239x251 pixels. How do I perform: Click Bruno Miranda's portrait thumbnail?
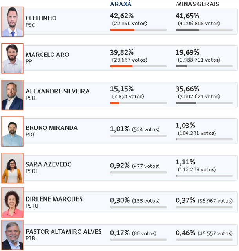(12, 131)
